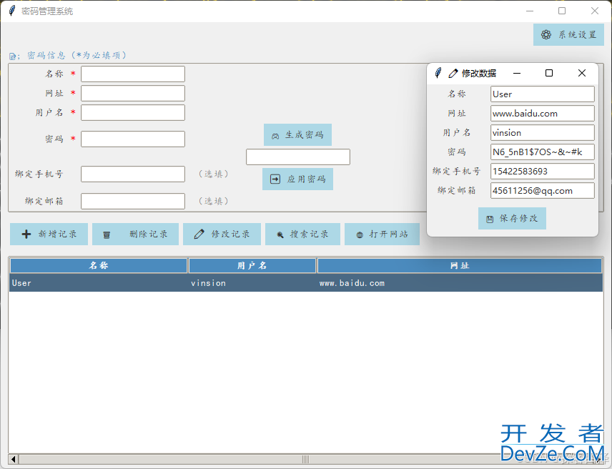This screenshot has height=469, width=612.
Task: Click the generated password output field
Action: [x=298, y=157]
